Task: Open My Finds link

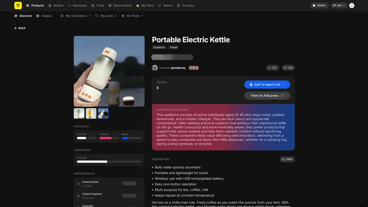Action: point(132,16)
